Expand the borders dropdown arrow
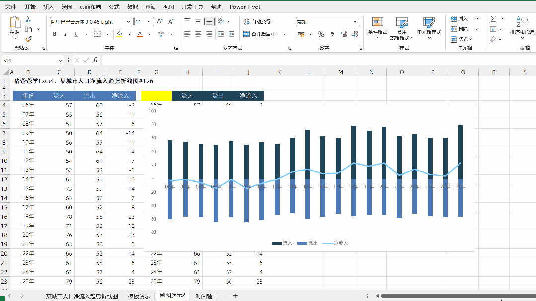 coord(108,34)
